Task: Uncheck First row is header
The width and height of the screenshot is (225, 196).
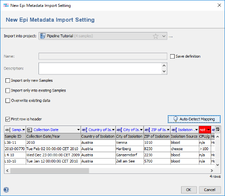Action: tap(7, 119)
